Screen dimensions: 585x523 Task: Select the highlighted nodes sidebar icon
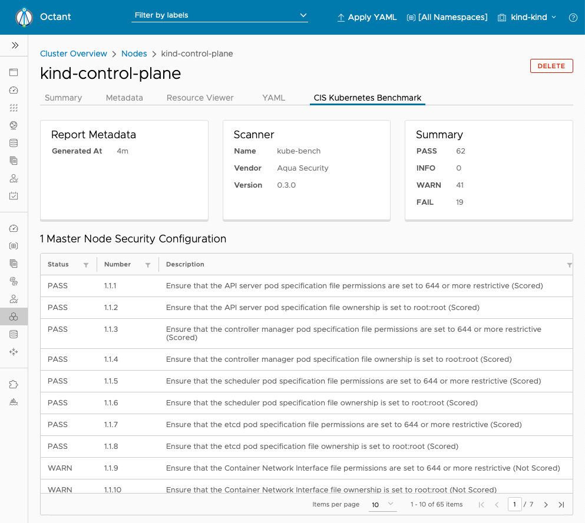(x=14, y=317)
